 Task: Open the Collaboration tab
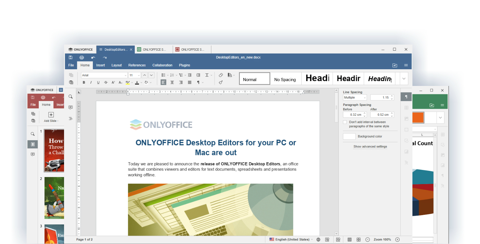pos(162,65)
